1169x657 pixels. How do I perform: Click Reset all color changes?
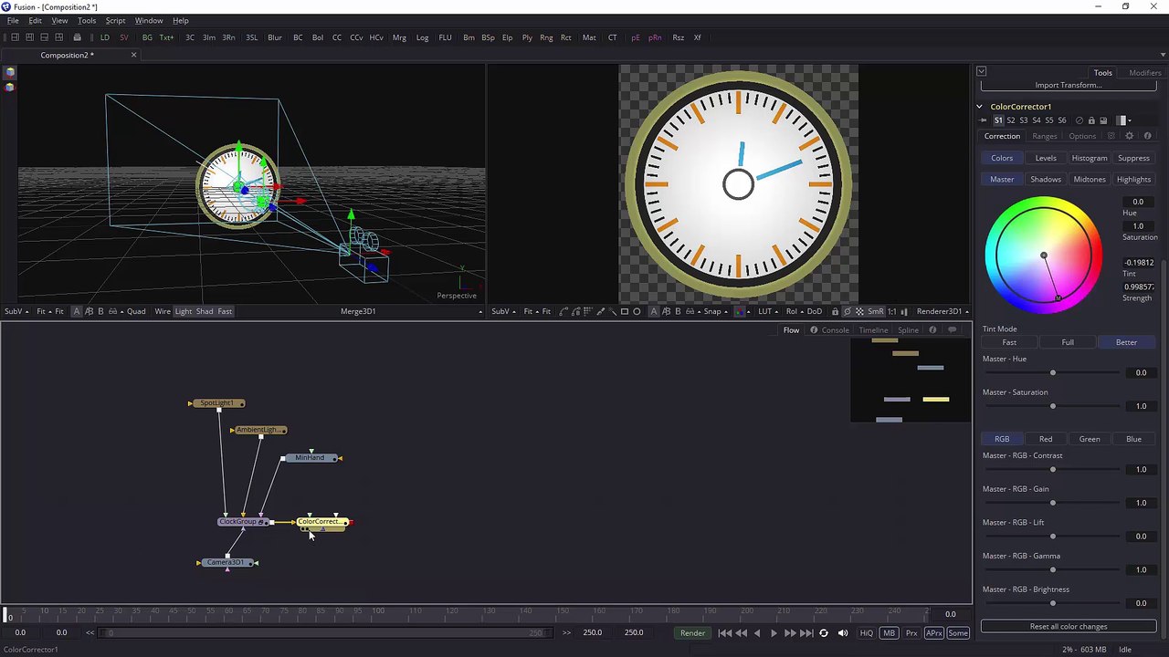[x=1069, y=627]
